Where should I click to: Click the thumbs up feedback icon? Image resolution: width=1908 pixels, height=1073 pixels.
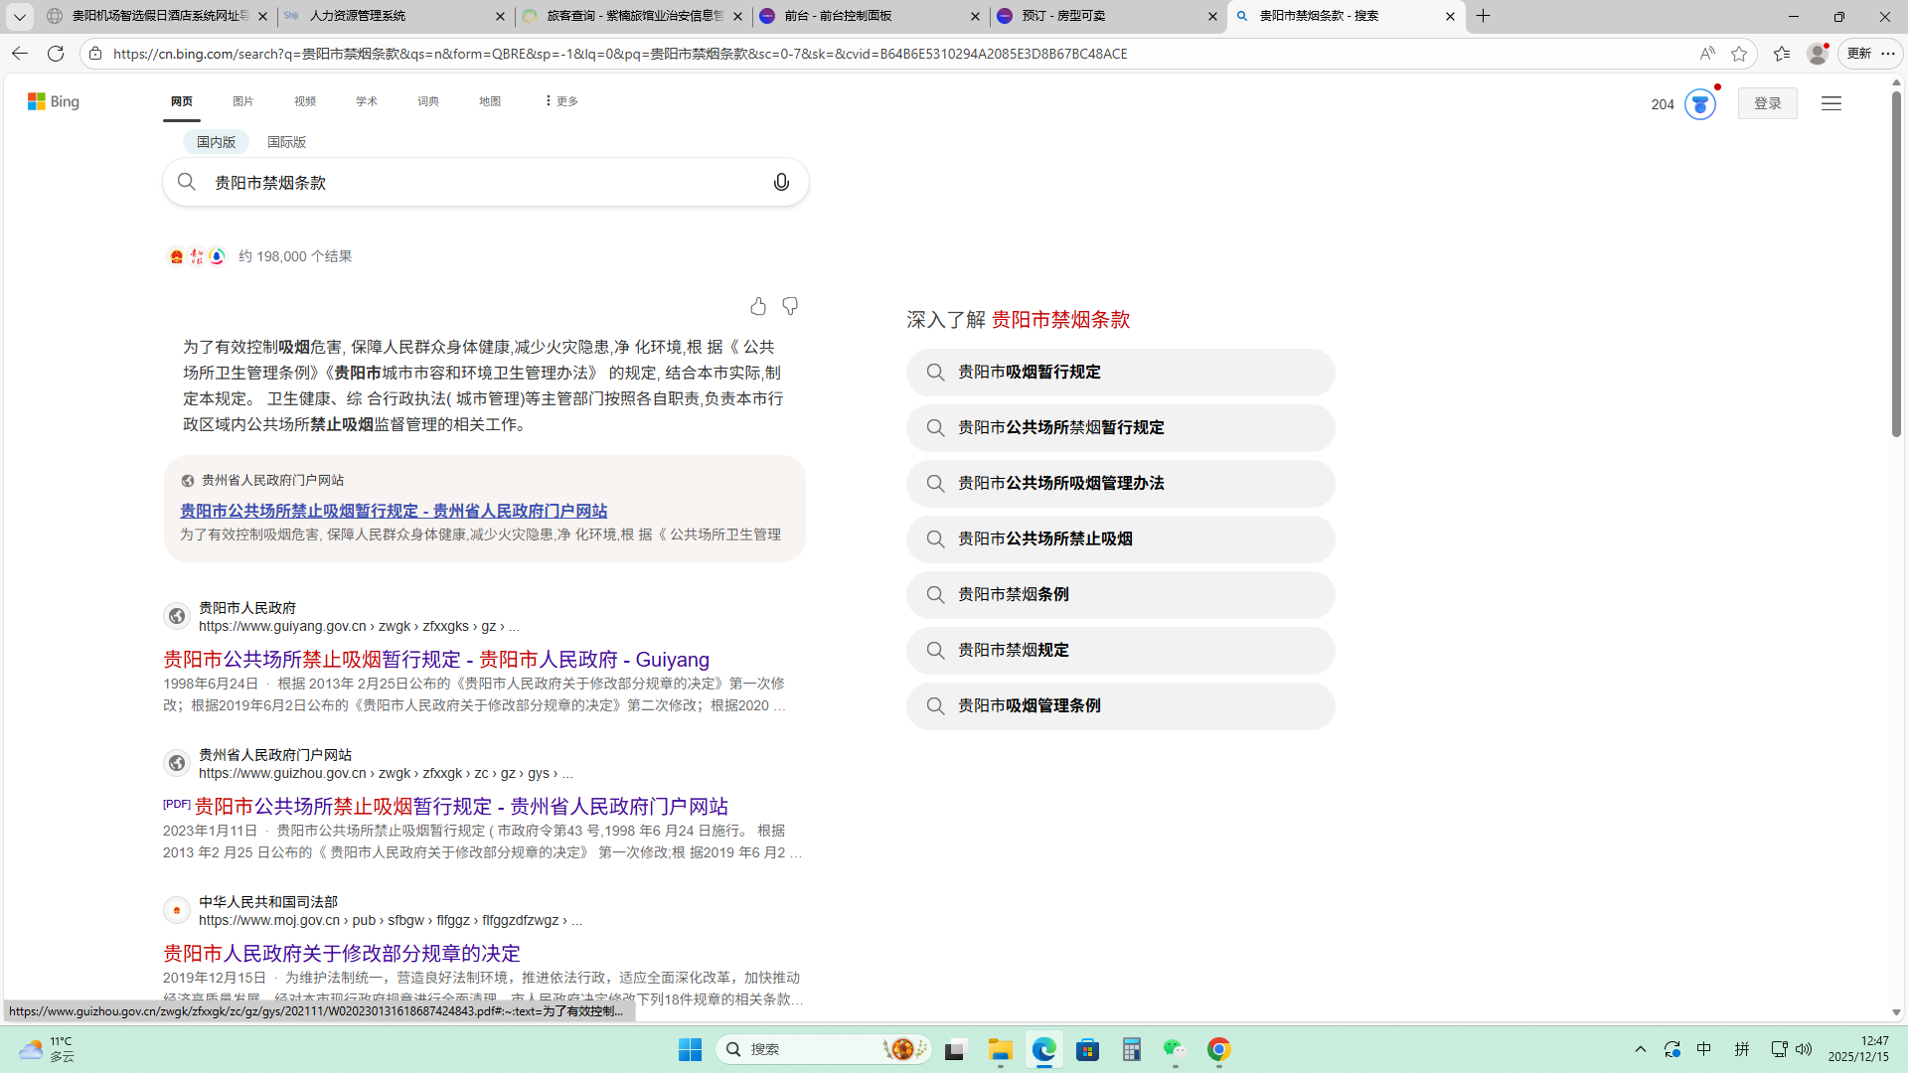click(x=758, y=306)
